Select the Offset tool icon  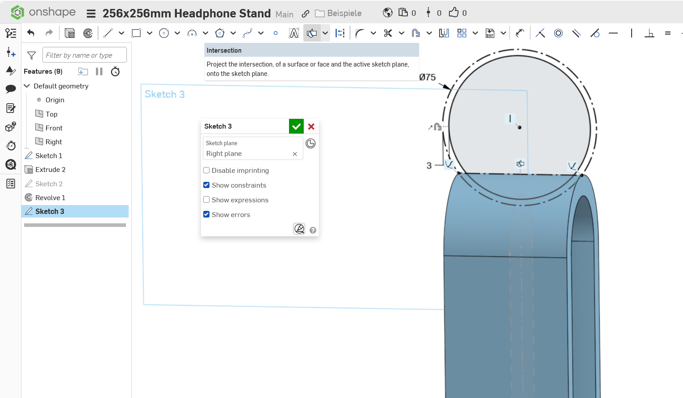[x=416, y=33]
